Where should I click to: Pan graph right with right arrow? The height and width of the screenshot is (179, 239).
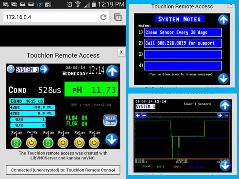click(x=226, y=116)
